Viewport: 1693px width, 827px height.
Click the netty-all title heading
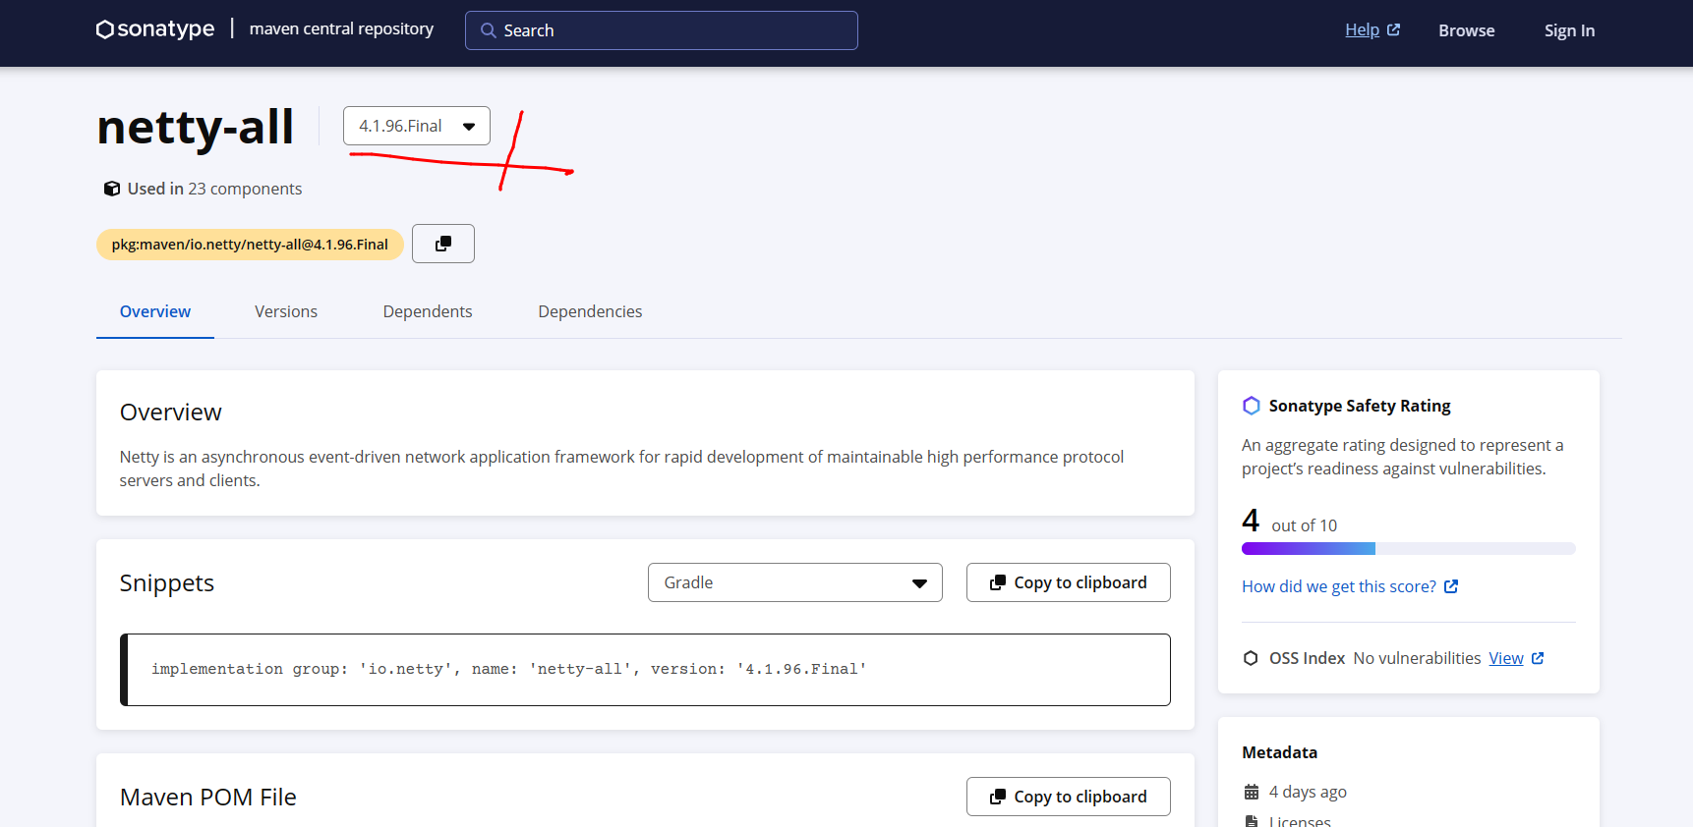click(196, 127)
